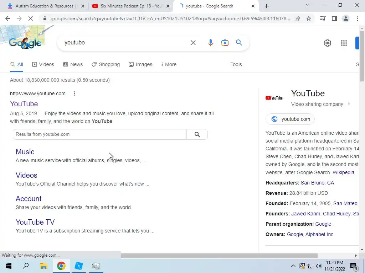Viewport: 365px width, 273px height.
Task: Click the horizontal scrollbar thumb
Action: pyautogui.click(x=219, y=256)
